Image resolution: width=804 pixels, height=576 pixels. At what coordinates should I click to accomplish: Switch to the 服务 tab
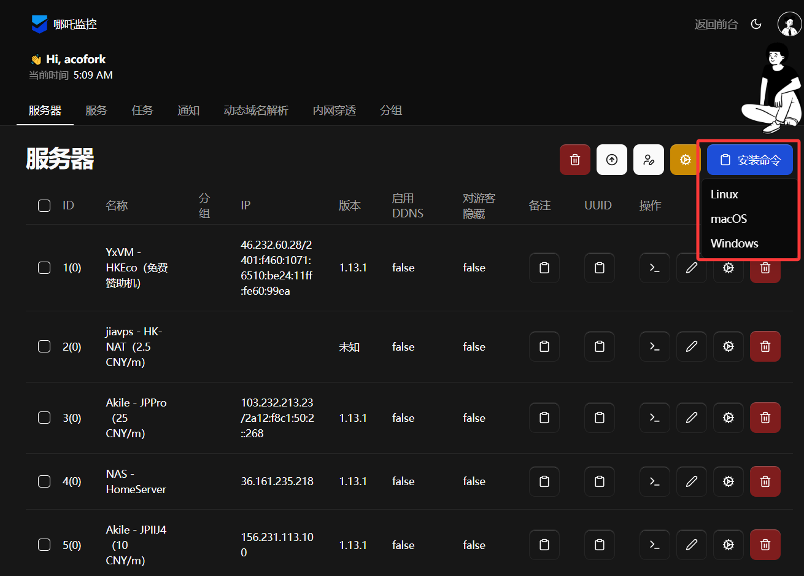point(96,111)
